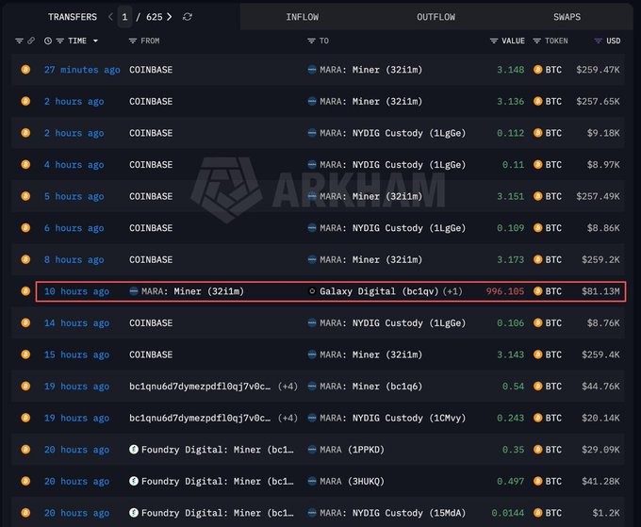This screenshot has width=641, height=527.
Task: Open the '14 hours ago' transaction link
Action: point(77,323)
